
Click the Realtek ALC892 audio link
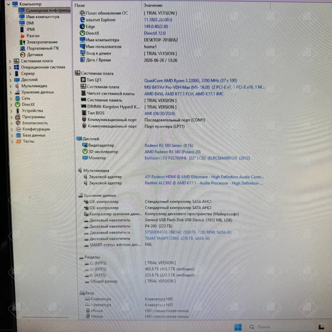click(x=204, y=183)
